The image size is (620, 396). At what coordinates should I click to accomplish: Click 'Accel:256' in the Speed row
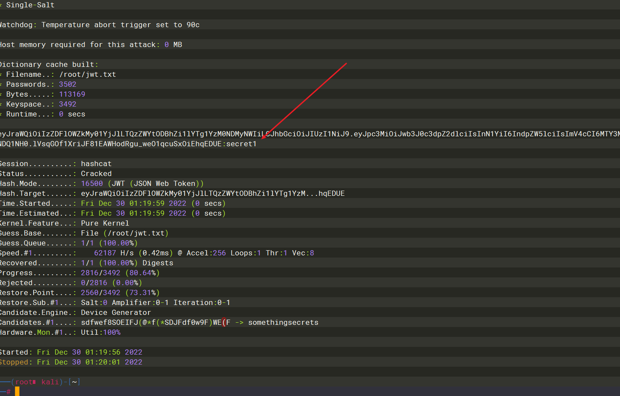point(206,253)
